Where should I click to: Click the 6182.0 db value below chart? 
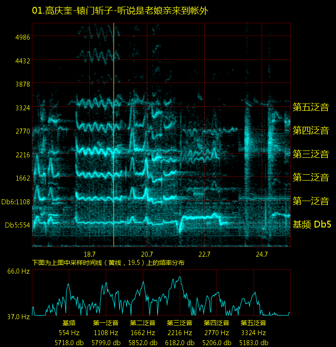click(180, 342)
